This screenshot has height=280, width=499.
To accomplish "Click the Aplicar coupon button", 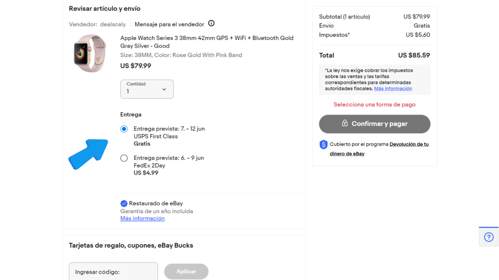I will 186,271.
